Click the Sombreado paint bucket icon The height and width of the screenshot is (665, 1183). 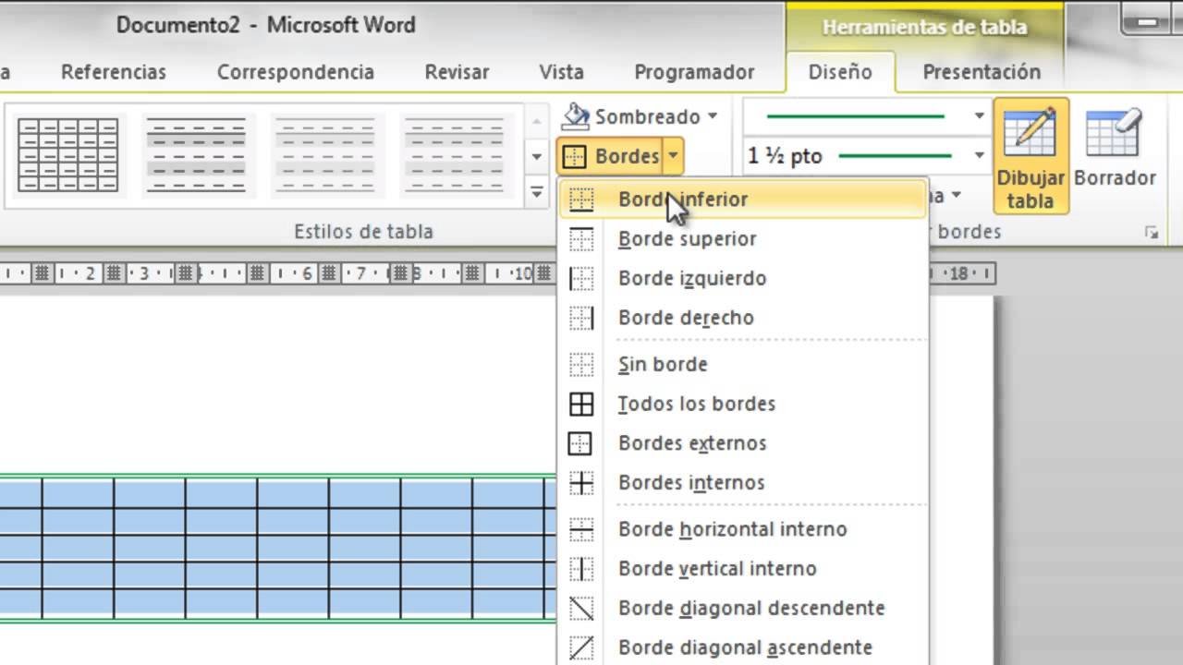[x=576, y=116]
